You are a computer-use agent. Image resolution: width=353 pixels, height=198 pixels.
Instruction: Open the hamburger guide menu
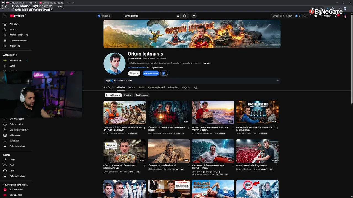5,16
